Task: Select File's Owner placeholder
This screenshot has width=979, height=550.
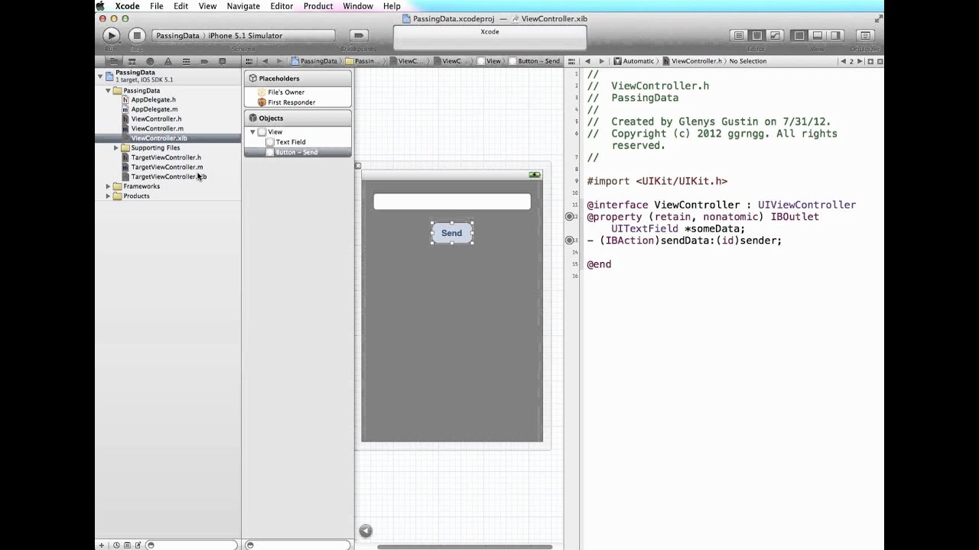Action: 286,92
